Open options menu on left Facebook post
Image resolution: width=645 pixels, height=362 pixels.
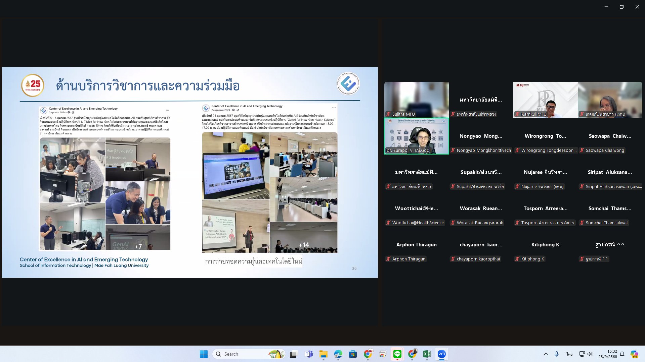point(167,110)
